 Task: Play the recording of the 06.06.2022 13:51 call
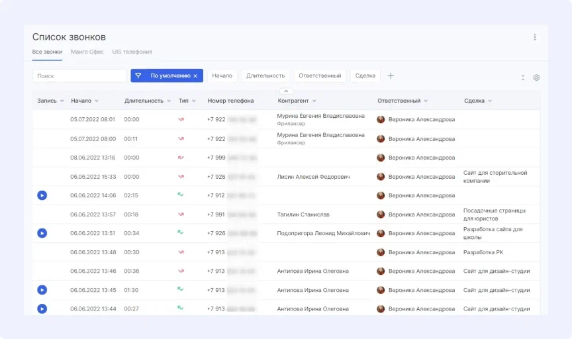click(42, 233)
